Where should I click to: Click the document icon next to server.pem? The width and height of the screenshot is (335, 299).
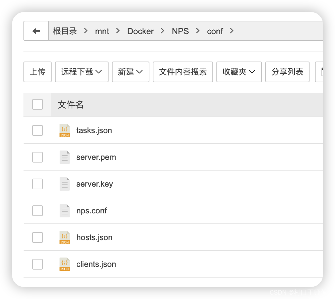point(64,157)
